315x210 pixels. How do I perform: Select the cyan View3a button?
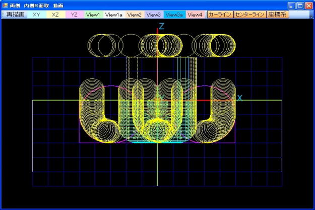[175, 15]
